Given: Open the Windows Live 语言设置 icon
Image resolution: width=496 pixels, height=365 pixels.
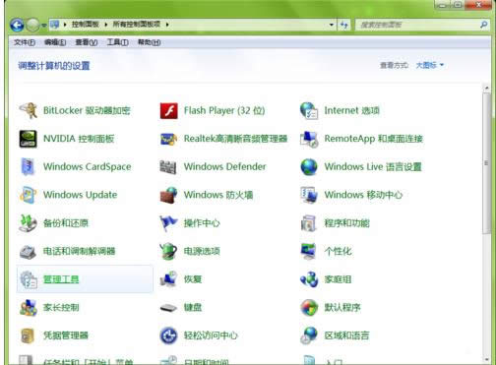Looking at the screenshot, I should click(309, 166).
